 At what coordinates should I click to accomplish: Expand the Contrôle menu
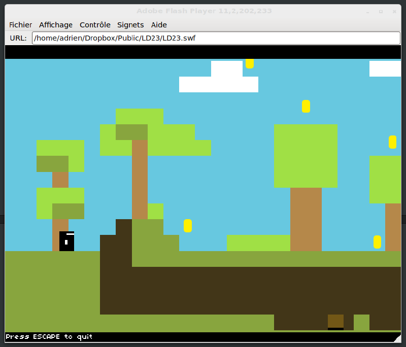pyautogui.click(x=95, y=25)
